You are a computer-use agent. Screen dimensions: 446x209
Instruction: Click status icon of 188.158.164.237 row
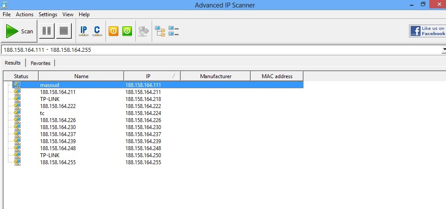point(17,134)
